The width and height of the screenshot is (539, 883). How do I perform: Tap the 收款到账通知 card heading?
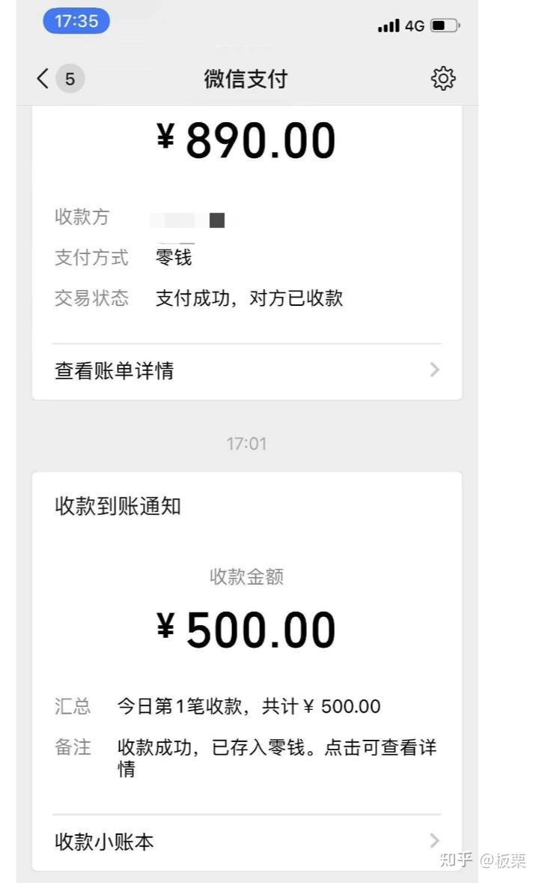click(118, 506)
